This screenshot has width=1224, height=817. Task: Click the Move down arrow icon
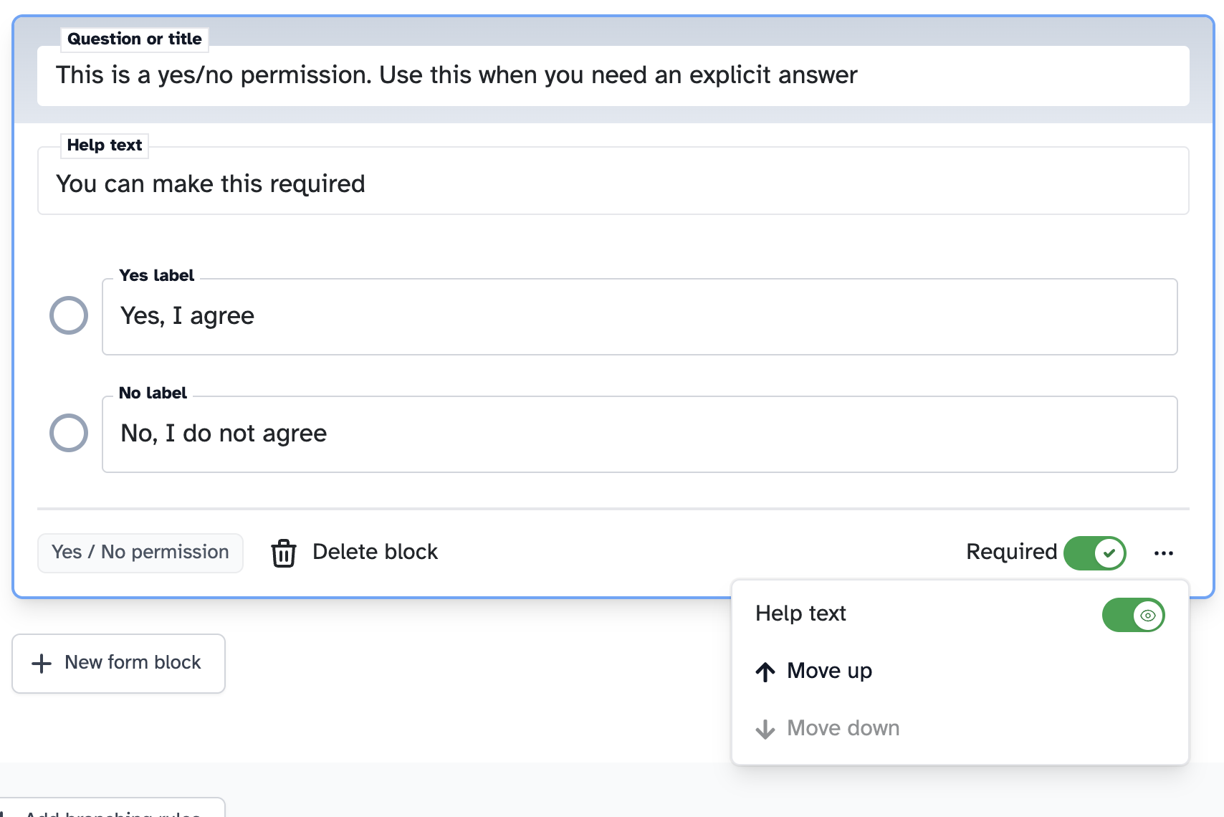(765, 728)
